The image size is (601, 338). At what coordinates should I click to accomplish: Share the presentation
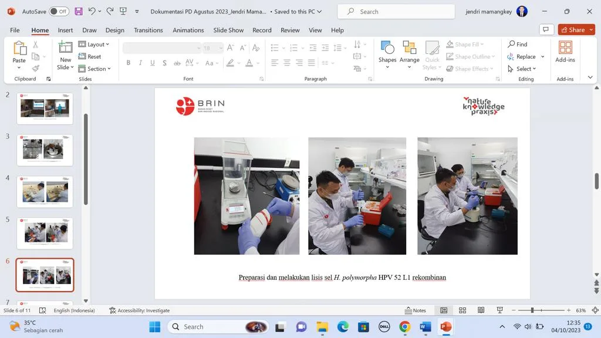(x=573, y=29)
